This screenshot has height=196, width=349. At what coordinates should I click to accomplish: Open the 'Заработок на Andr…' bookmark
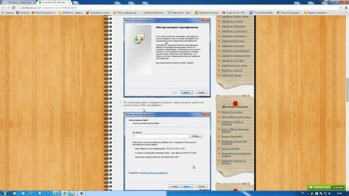click(207, 13)
